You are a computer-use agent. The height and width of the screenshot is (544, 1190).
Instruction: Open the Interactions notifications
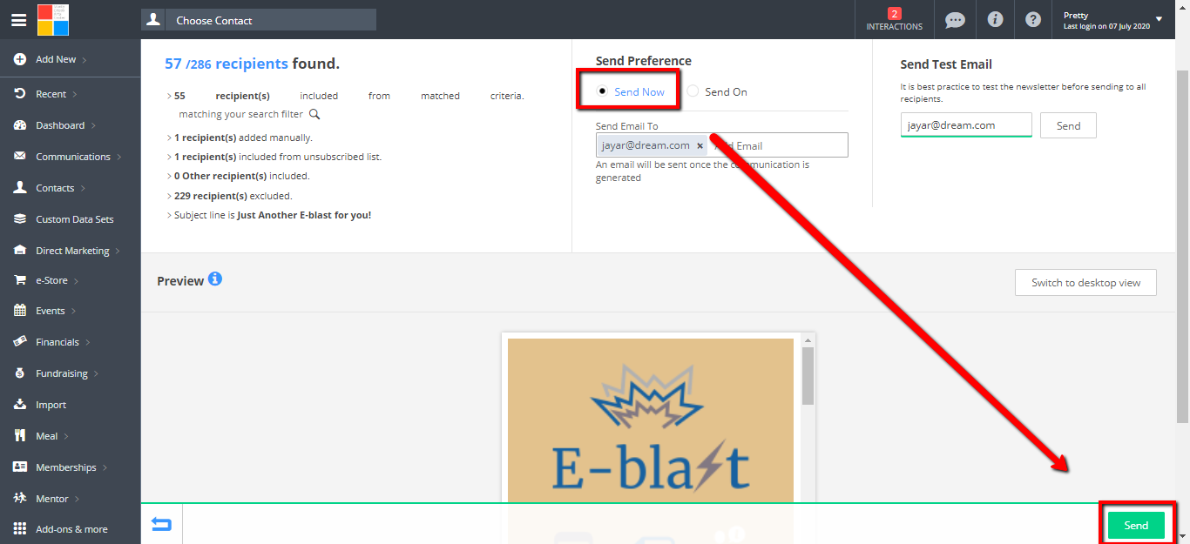[x=894, y=20]
